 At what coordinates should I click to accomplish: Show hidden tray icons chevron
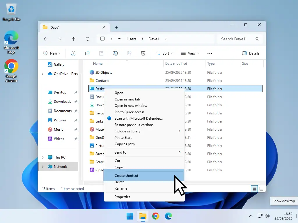[x=251, y=216]
